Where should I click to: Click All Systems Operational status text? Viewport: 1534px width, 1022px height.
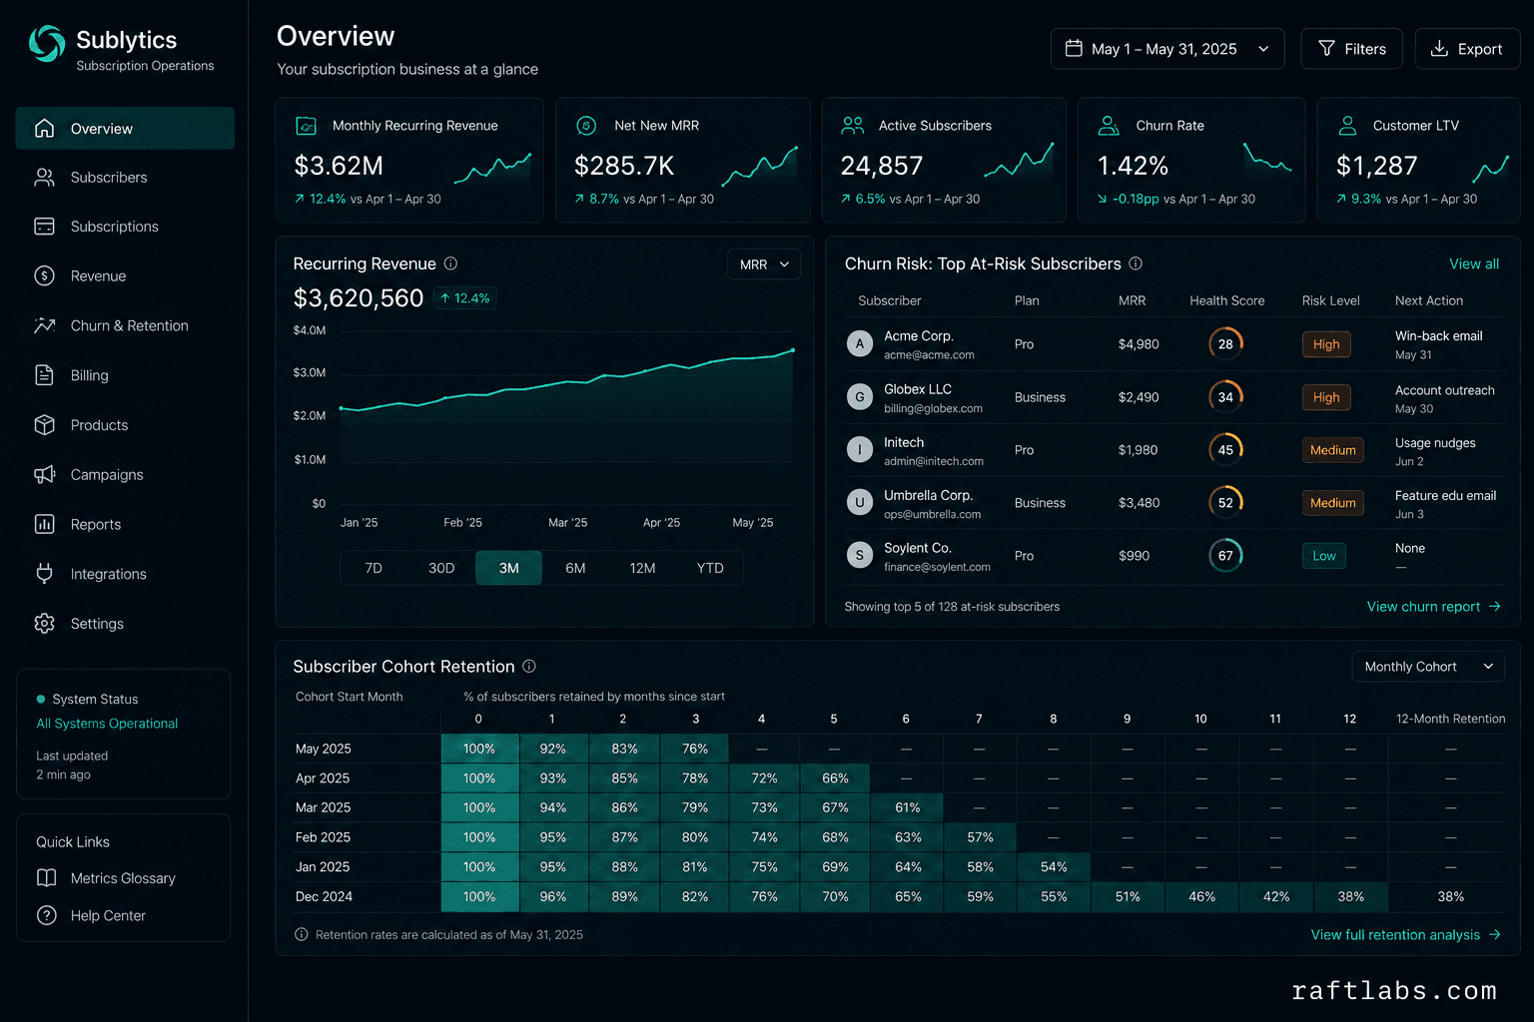[107, 724]
